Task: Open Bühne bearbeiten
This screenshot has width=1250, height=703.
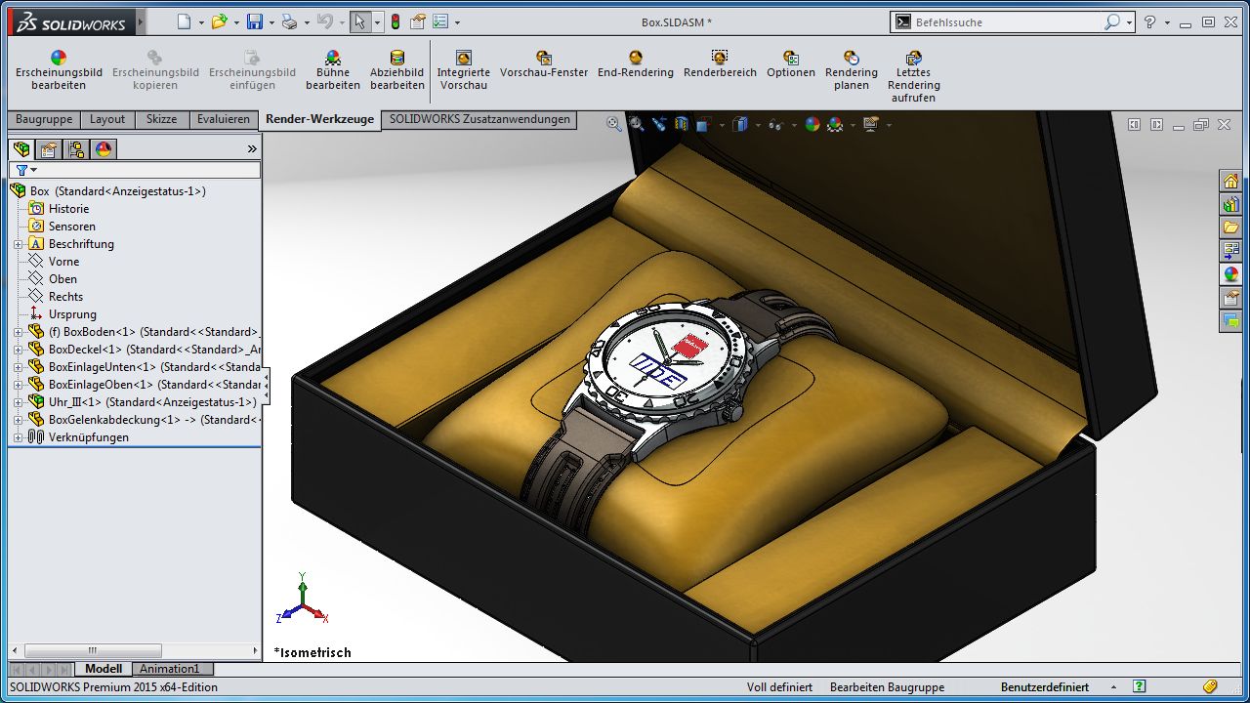Action: [x=333, y=70]
